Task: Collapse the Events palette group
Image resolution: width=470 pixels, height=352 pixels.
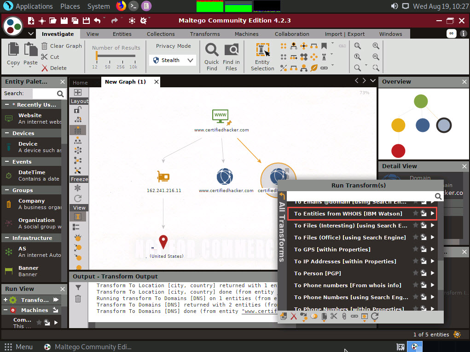Action: point(7,161)
